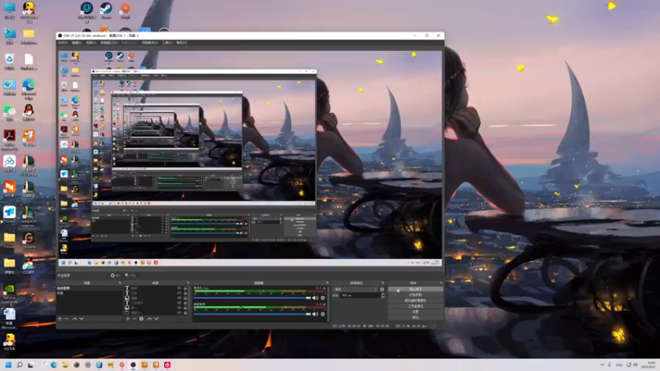Open source properties gear in the Sources toolbar
The height and width of the screenshot is (371, 660).
[x=141, y=319]
